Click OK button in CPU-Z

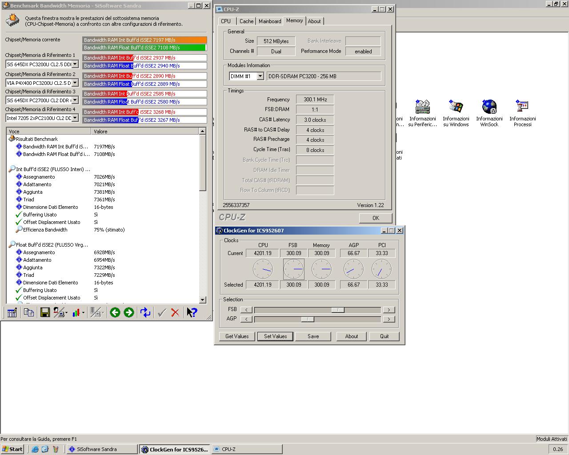[x=376, y=218]
